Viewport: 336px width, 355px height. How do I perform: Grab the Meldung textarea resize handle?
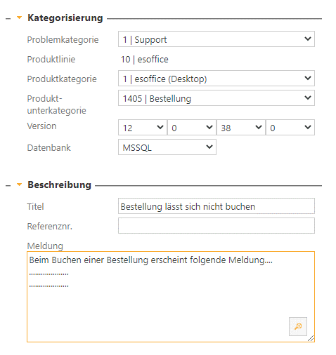311,338
